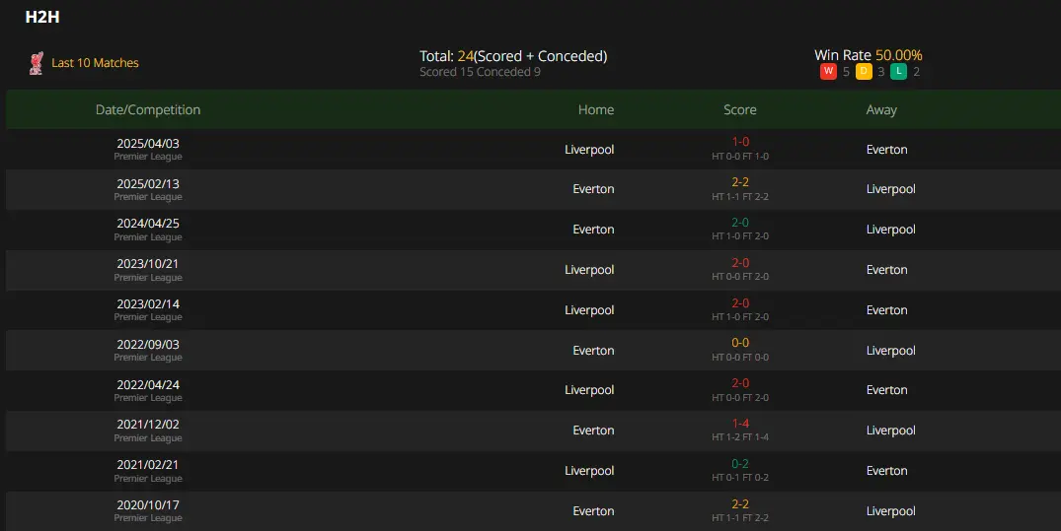The width and height of the screenshot is (1061, 531).
Task: Click home team Everton in 2022/09/03 row
Action: (x=593, y=351)
